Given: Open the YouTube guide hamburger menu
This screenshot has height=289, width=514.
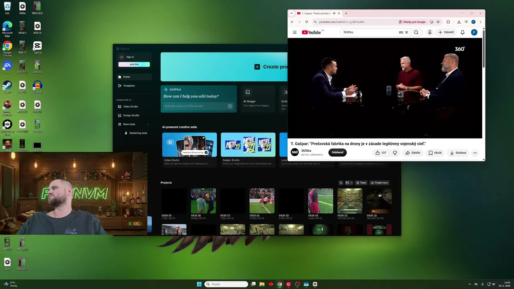Looking at the screenshot, I should pos(295,32).
